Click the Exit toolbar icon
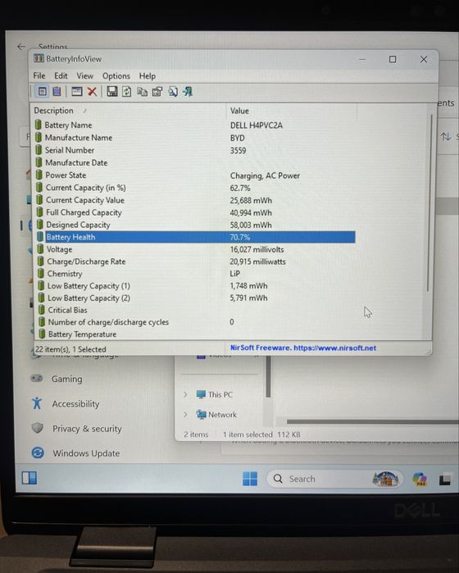The height and width of the screenshot is (573, 459). (x=188, y=92)
